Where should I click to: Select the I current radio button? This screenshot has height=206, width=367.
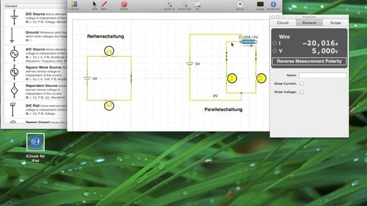point(275,43)
